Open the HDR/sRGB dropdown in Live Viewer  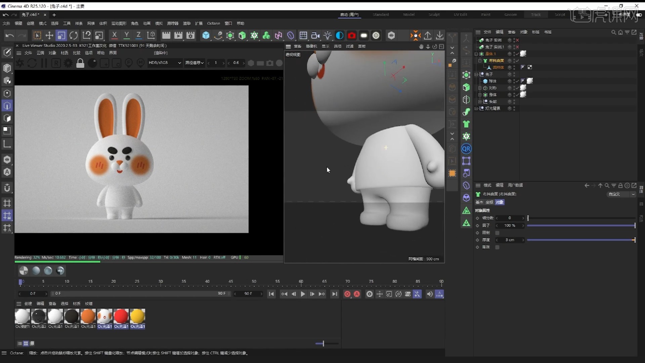pos(165,63)
